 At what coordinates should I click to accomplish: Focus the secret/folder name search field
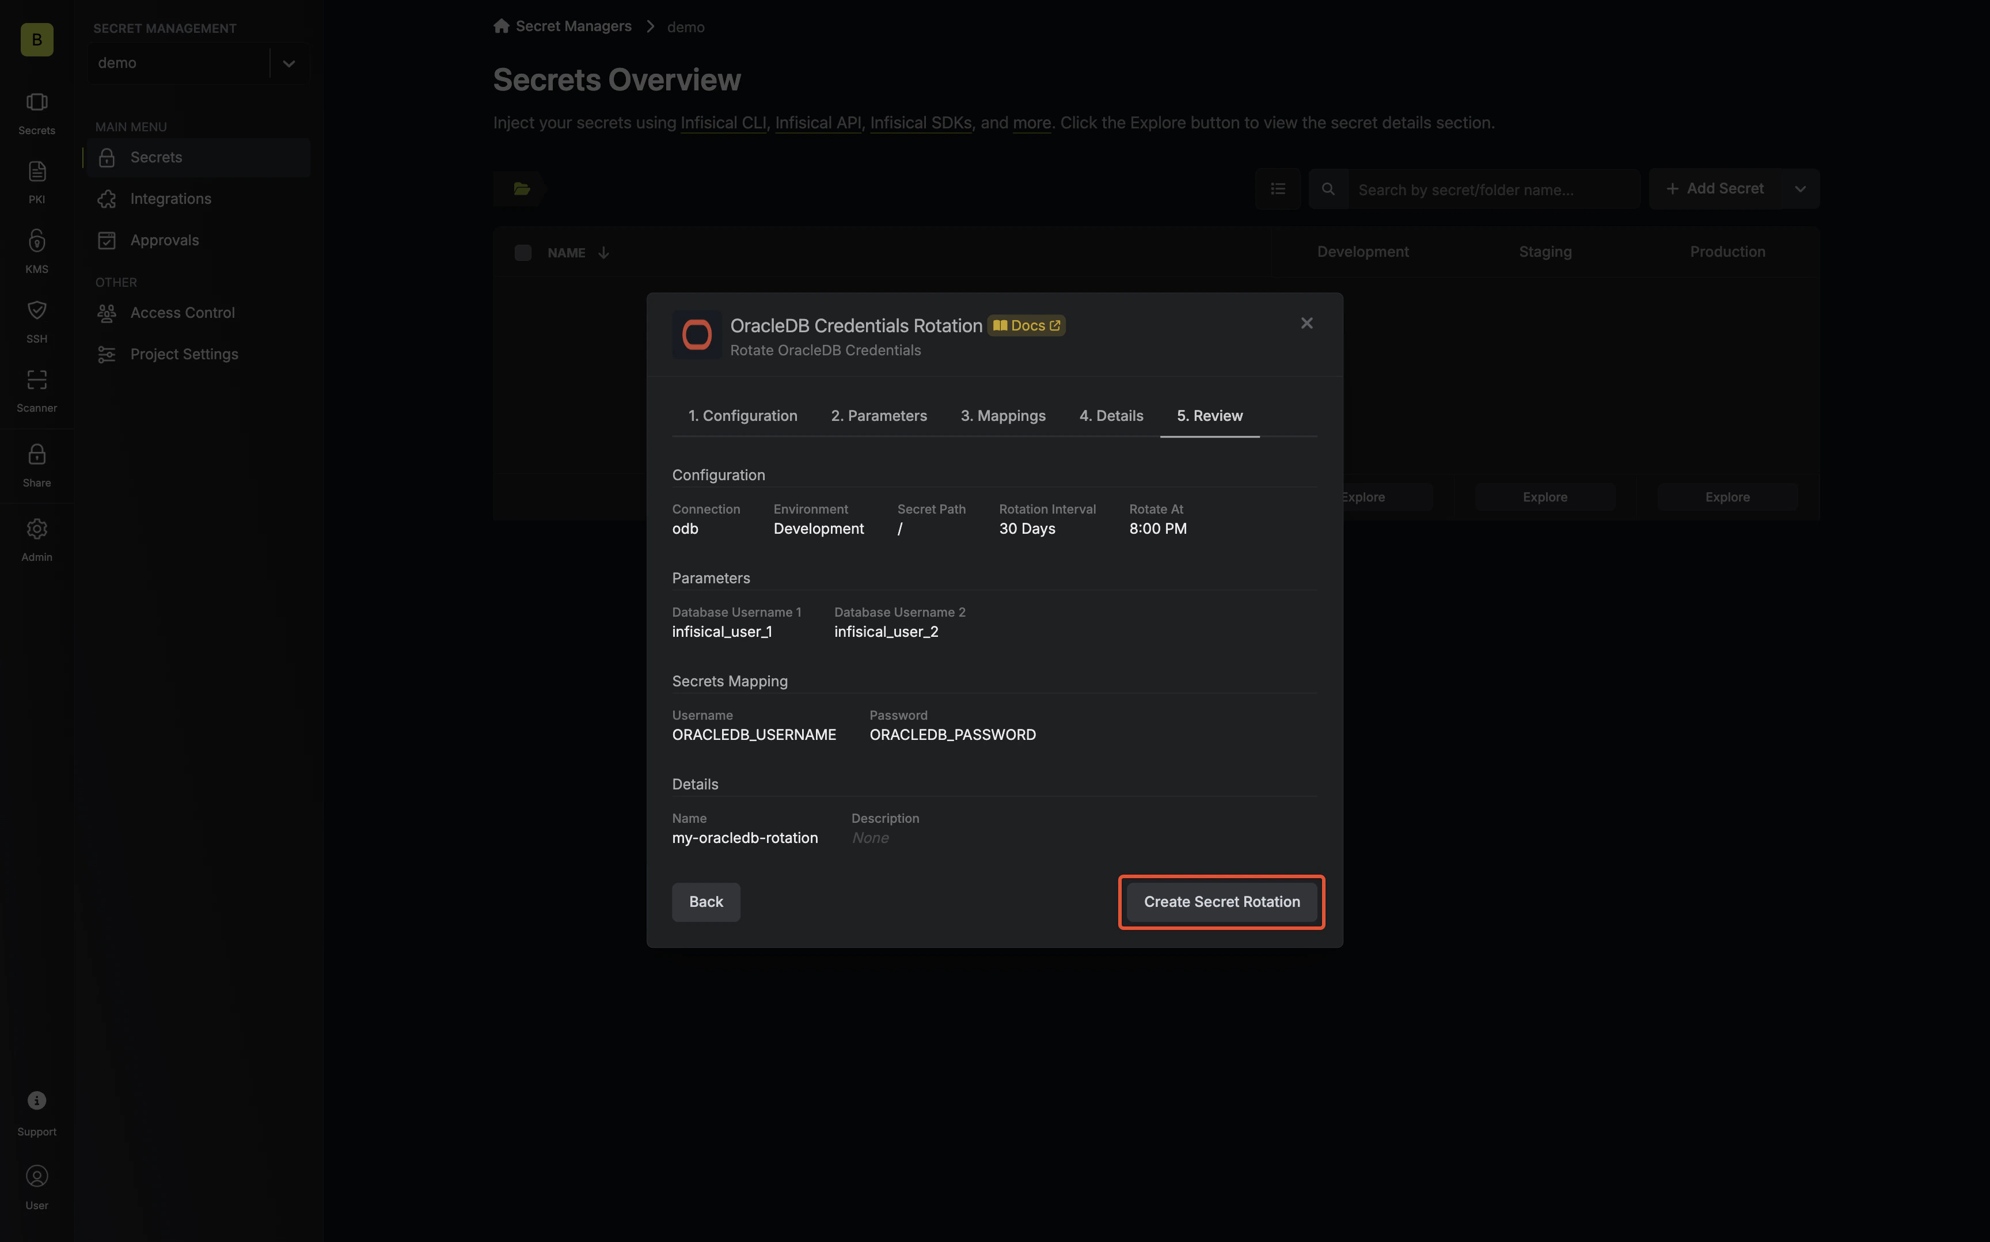pyautogui.click(x=1494, y=190)
